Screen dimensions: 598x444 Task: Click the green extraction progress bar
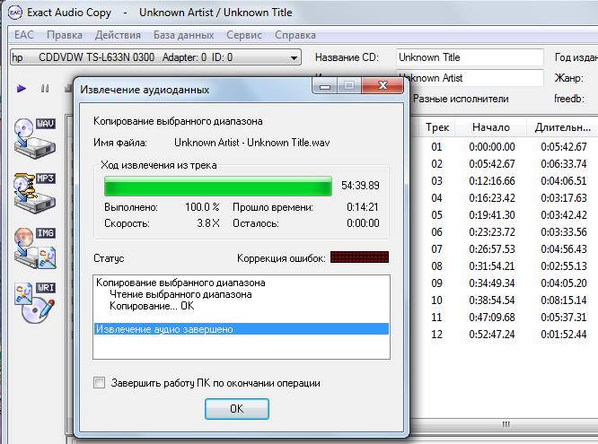tap(218, 186)
